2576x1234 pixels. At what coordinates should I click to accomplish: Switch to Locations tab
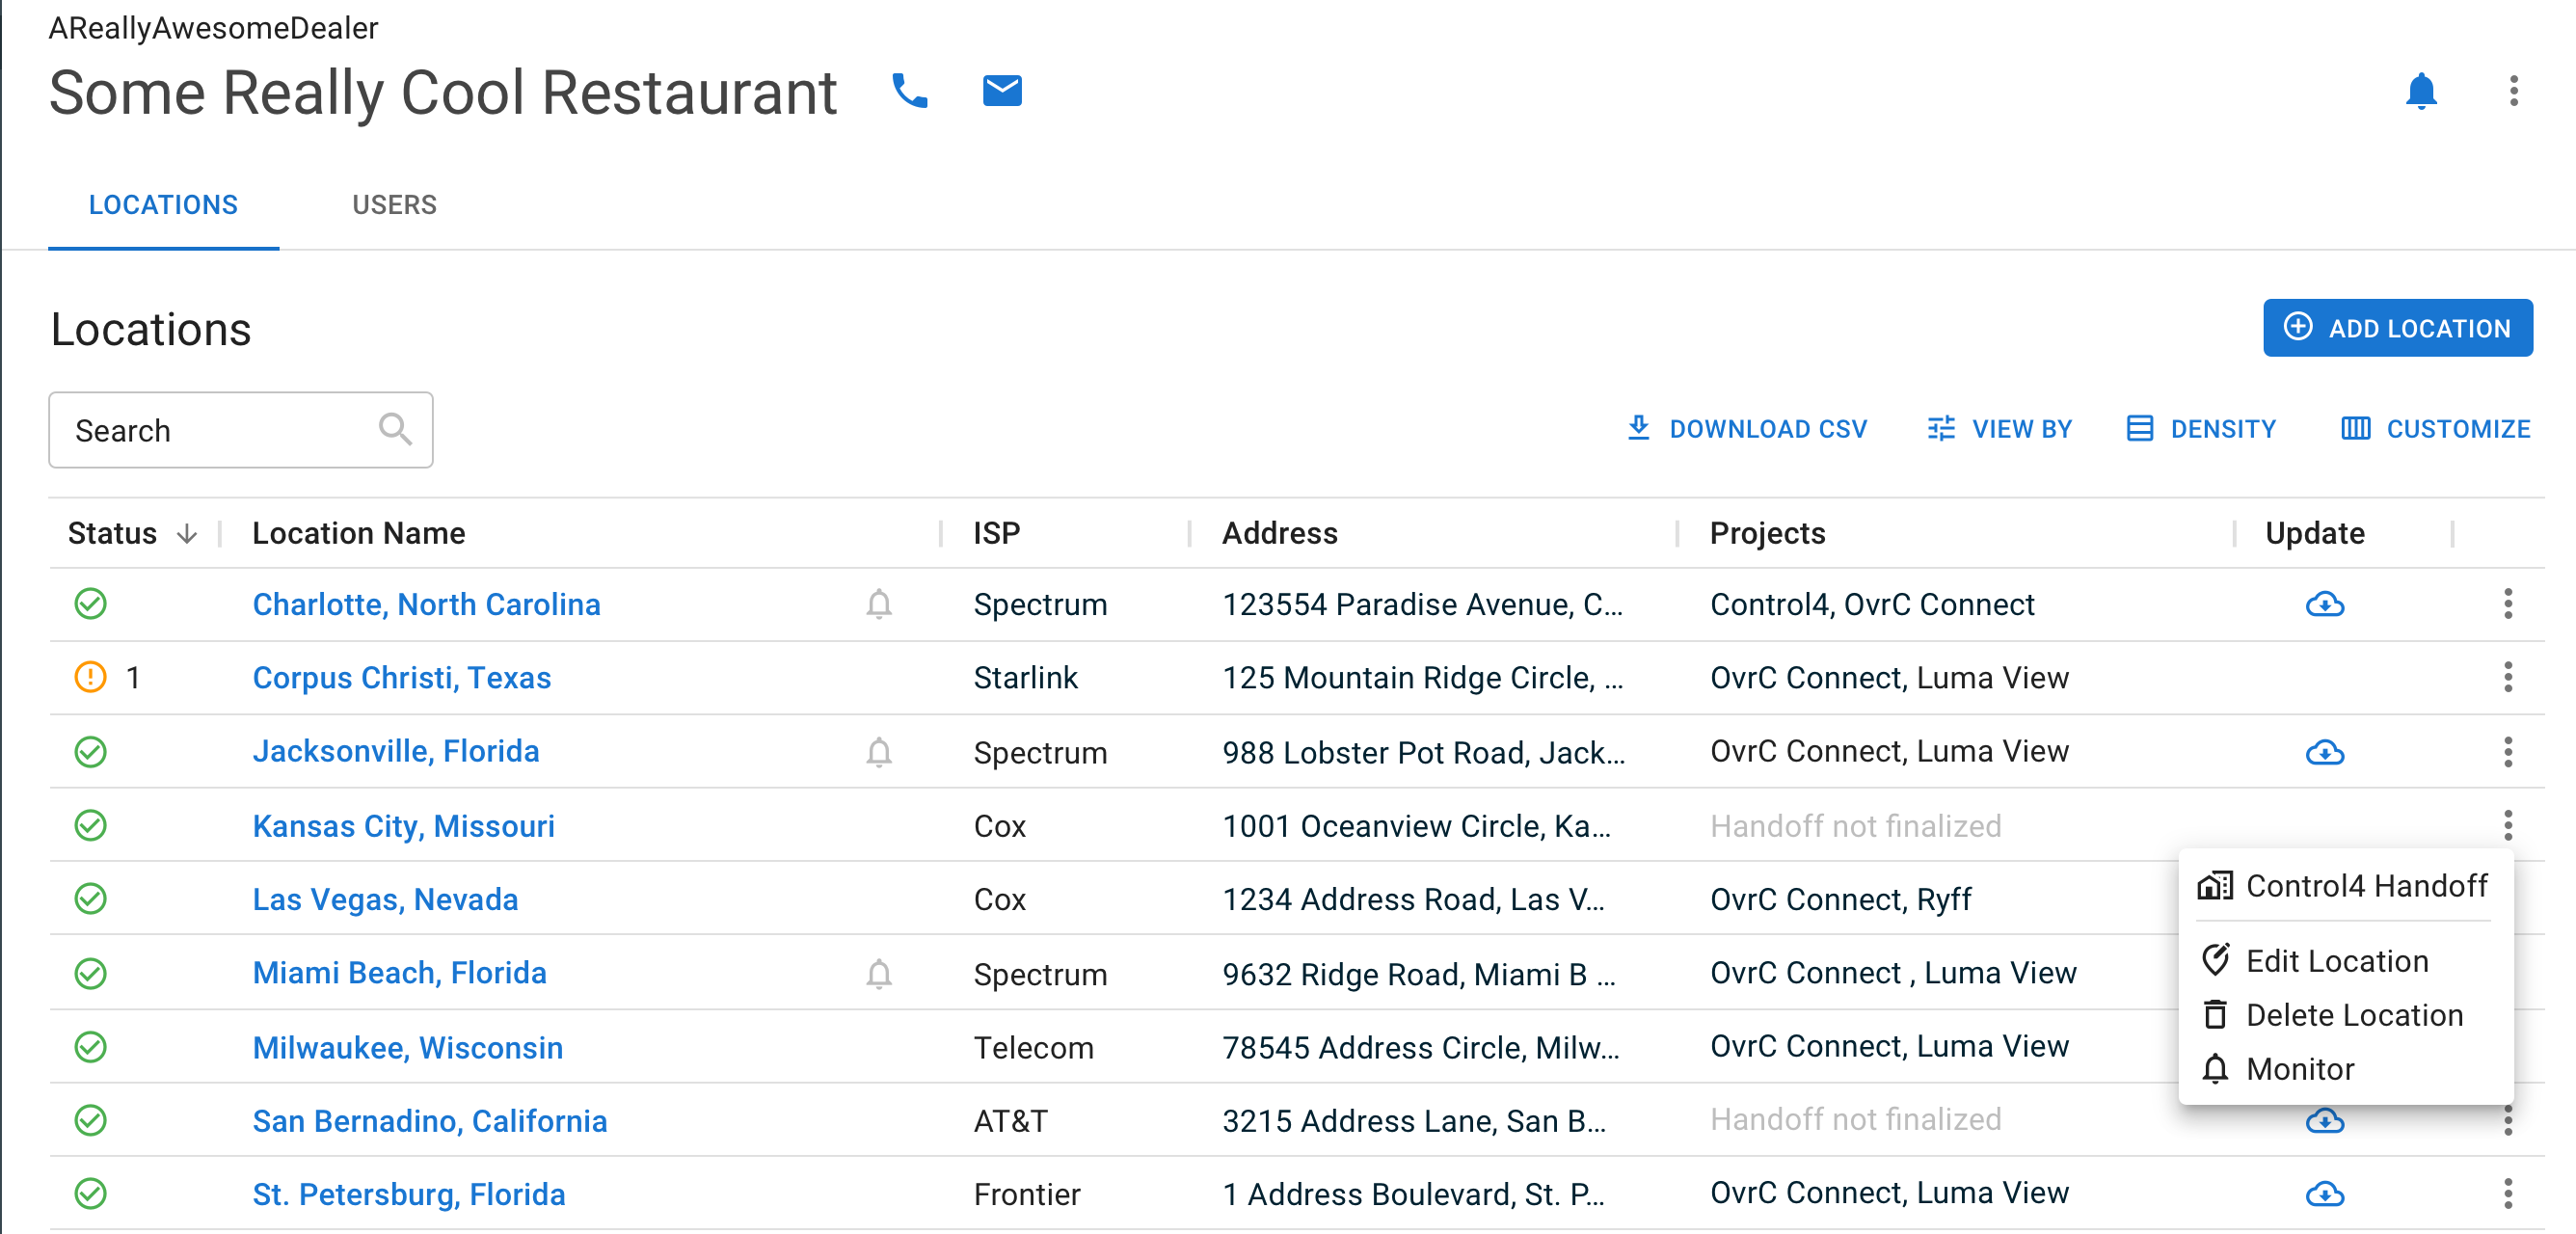coord(163,205)
